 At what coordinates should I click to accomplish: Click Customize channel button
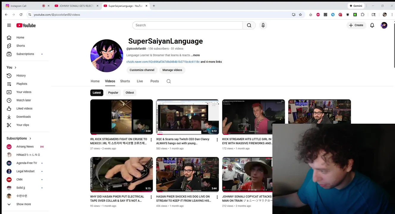[142, 70]
